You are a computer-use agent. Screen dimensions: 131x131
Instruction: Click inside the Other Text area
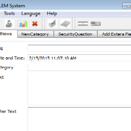[x=79, y=119]
